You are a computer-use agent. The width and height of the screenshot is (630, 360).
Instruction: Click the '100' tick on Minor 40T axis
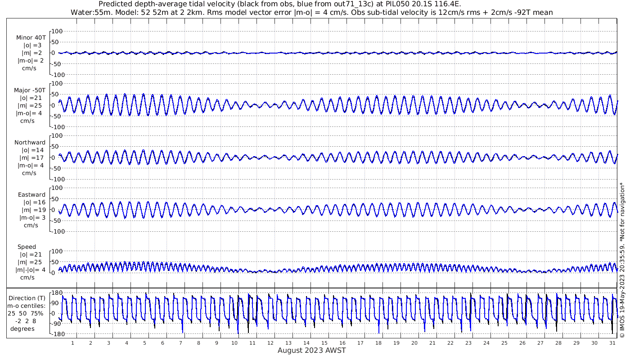click(58, 31)
